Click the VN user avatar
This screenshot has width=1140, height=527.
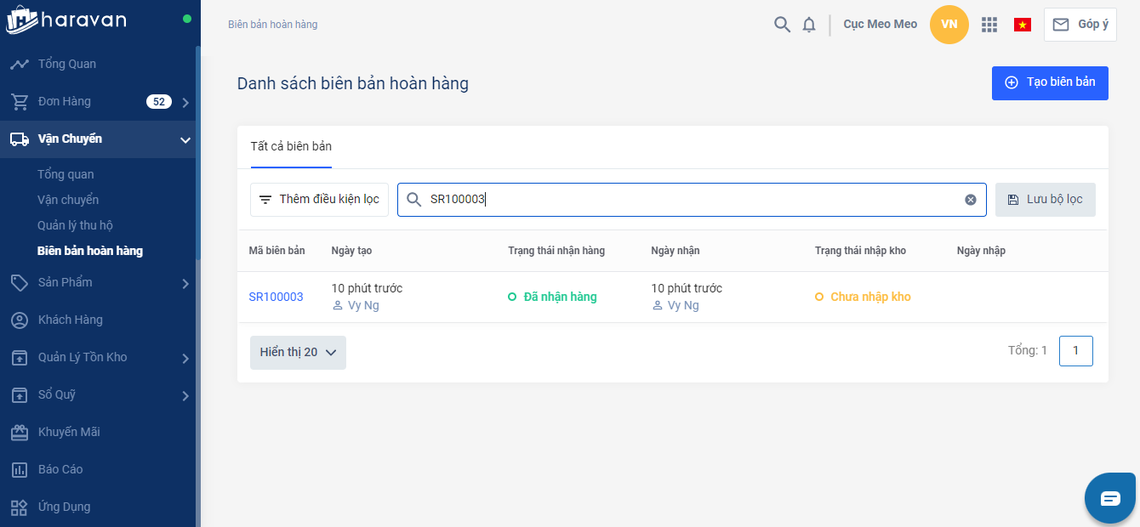click(x=949, y=25)
